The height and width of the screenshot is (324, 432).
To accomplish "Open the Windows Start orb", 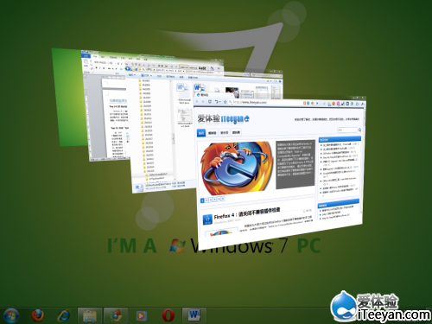I will 10,315.
